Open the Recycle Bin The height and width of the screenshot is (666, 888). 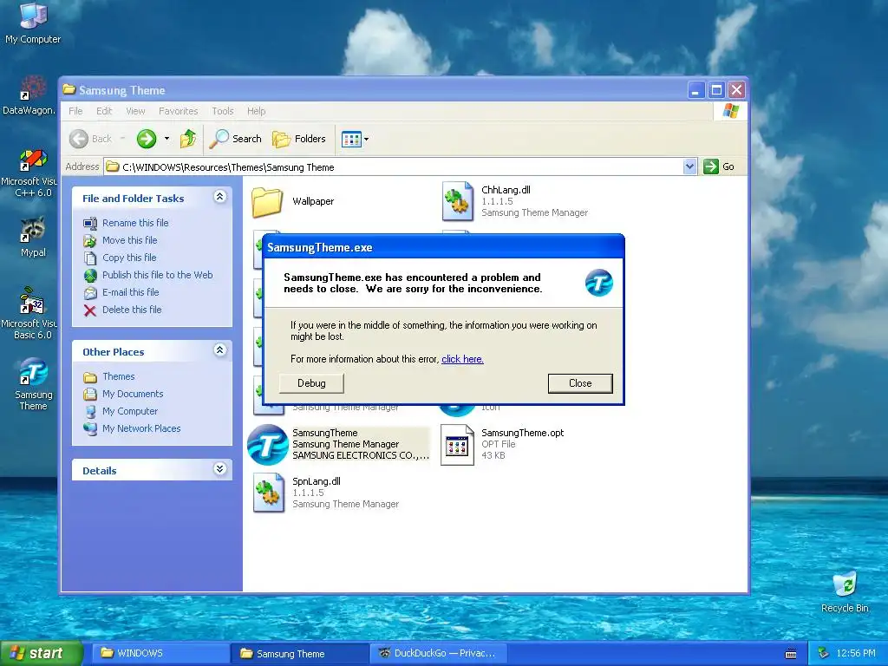pyautogui.click(x=845, y=591)
